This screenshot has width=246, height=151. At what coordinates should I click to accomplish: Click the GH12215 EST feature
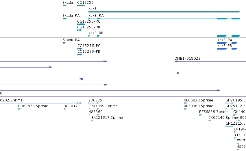pyautogui.click(x=229, y=126)
